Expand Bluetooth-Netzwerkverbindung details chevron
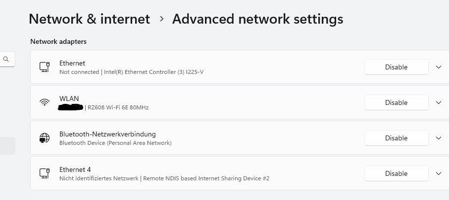This screenshot has height=200, width=449. click(x=439, y=138)
